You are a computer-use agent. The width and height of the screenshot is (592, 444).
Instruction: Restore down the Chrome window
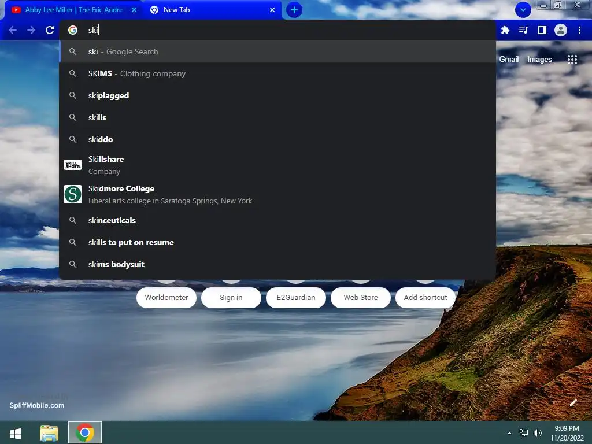tap(558, 5)
